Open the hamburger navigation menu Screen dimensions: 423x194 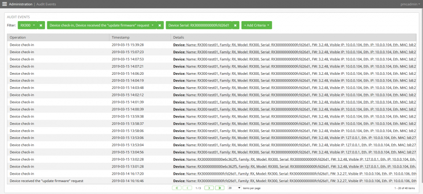coord(5,4)
